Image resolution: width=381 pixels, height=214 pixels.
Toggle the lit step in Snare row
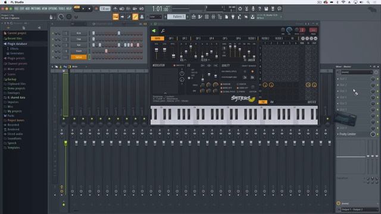[106, 51]
